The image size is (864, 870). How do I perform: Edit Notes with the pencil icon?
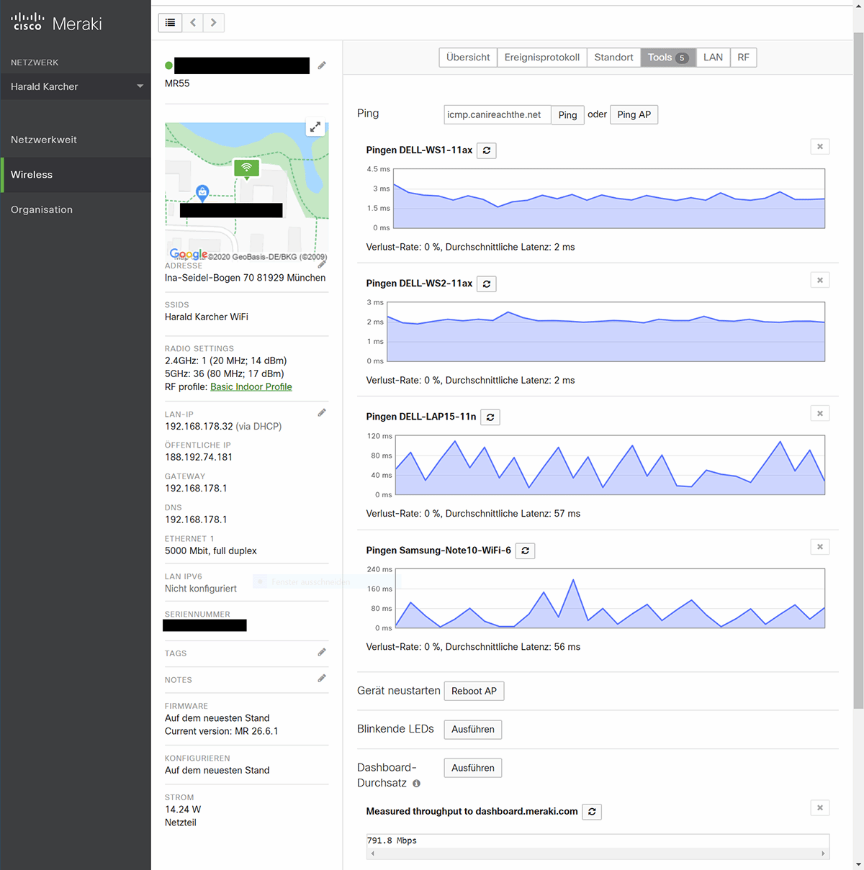[322, 678]
